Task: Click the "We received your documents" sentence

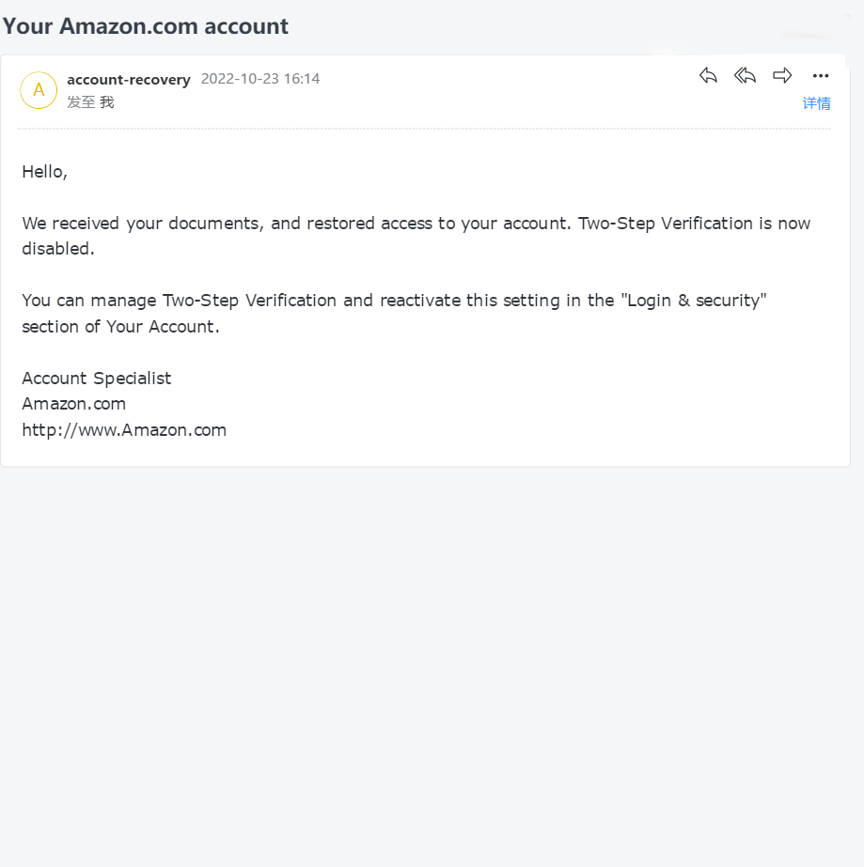Action: tap(297, 224)
